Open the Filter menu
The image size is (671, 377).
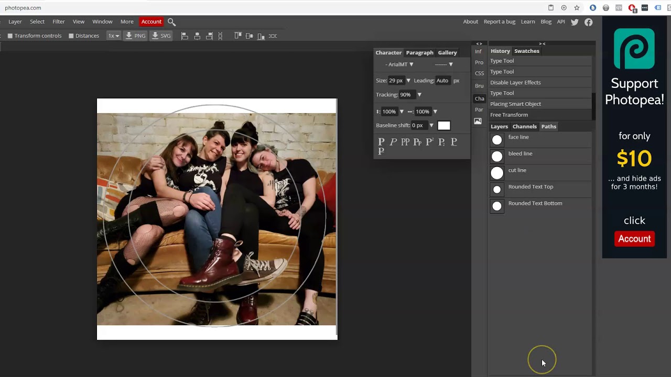(58, 21)
